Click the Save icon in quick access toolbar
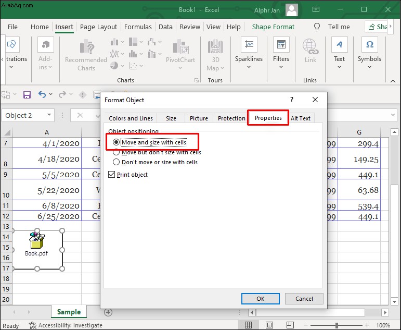The width and height of the screenshot is (401, 330). pos(27,95)
